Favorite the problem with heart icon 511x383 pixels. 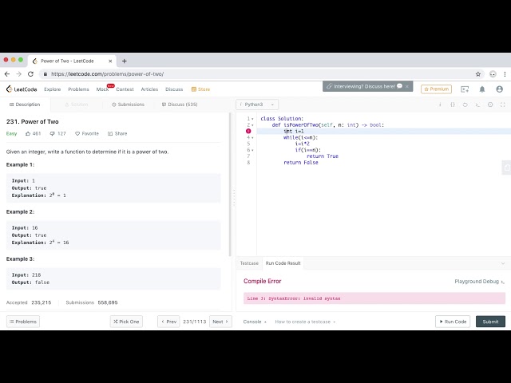77,133
